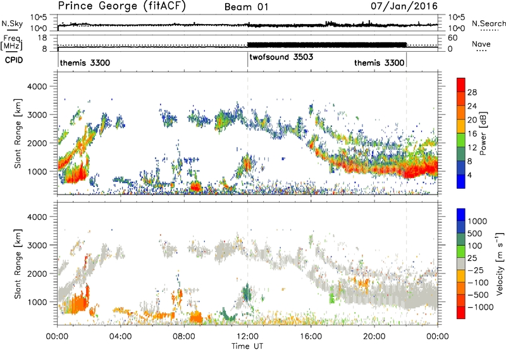Click the "Velocity [m s-1]" colorbar title
This screenshot has width=506, height=350.
pos(500,263)
